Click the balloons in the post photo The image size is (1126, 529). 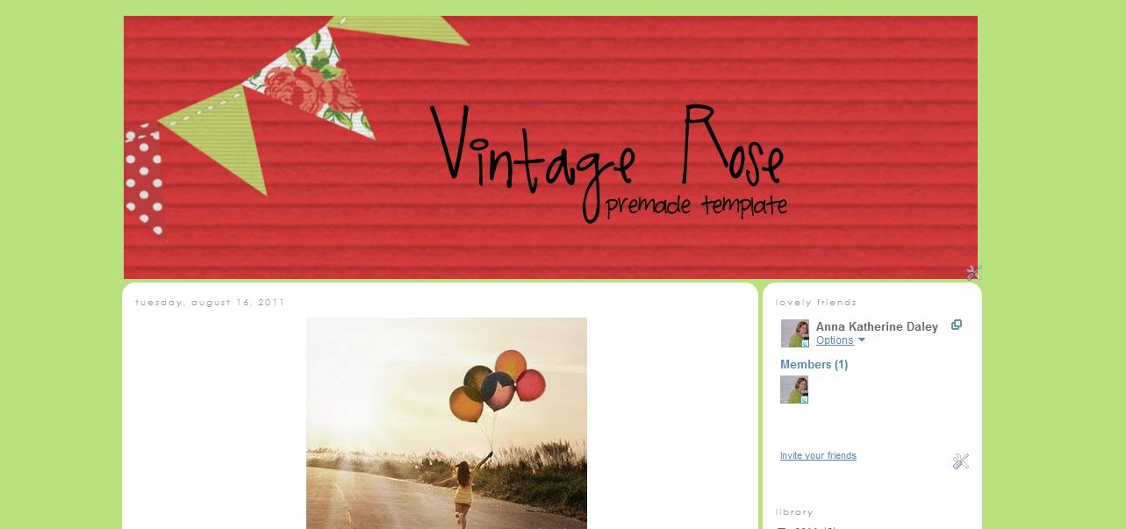pyautogui.click(x=498, y=386)
